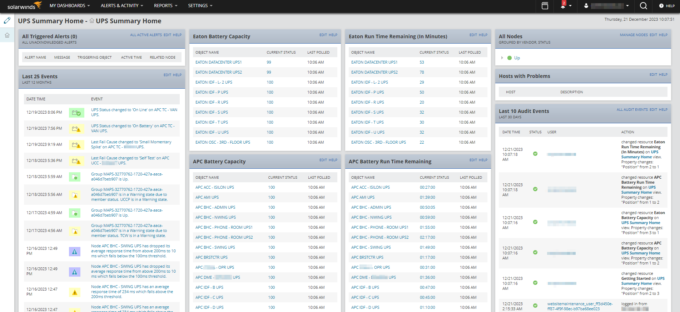Image resolution: width=680 pixels, height=312 pixels.
Task: Click Edit on Eaton Battery Capacity widget
Action: [323, 35]
